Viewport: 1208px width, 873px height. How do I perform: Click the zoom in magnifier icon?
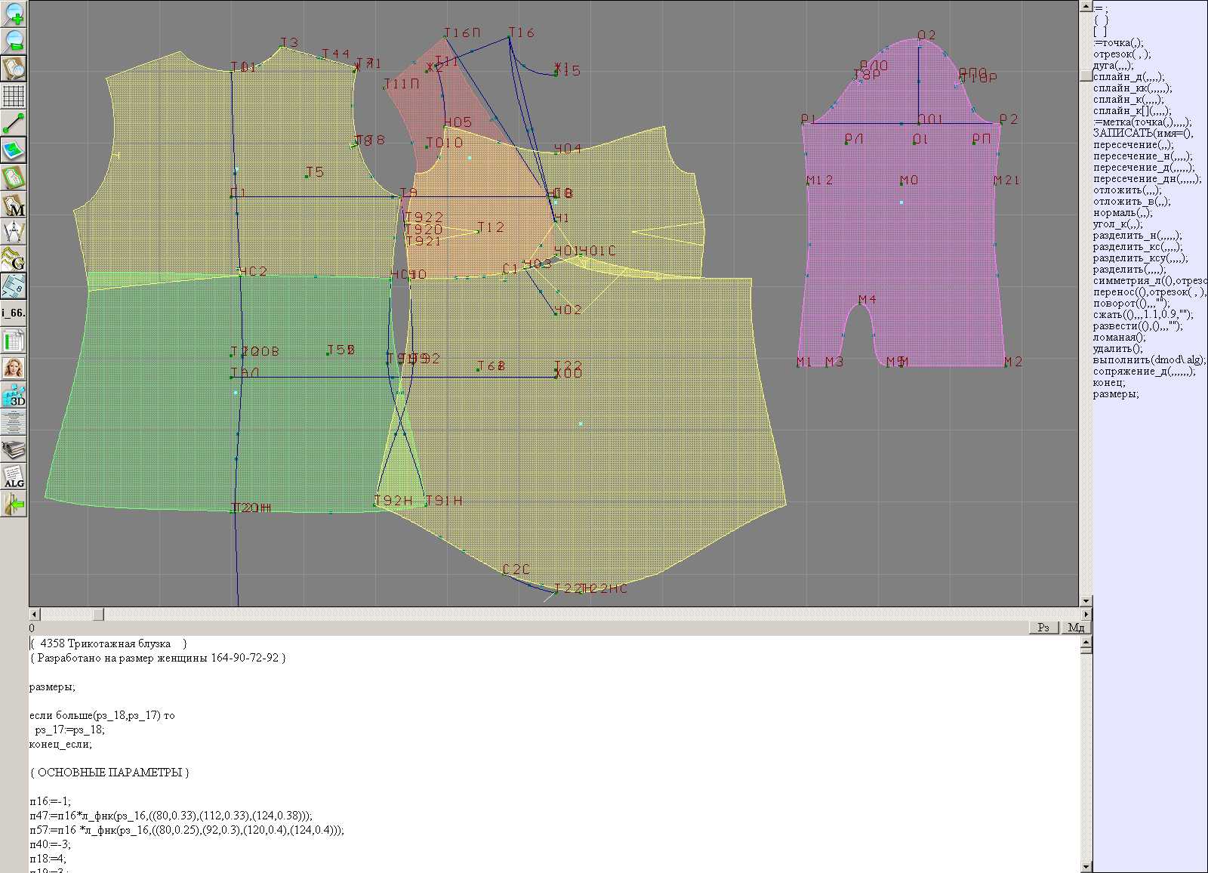click(14, 14)
